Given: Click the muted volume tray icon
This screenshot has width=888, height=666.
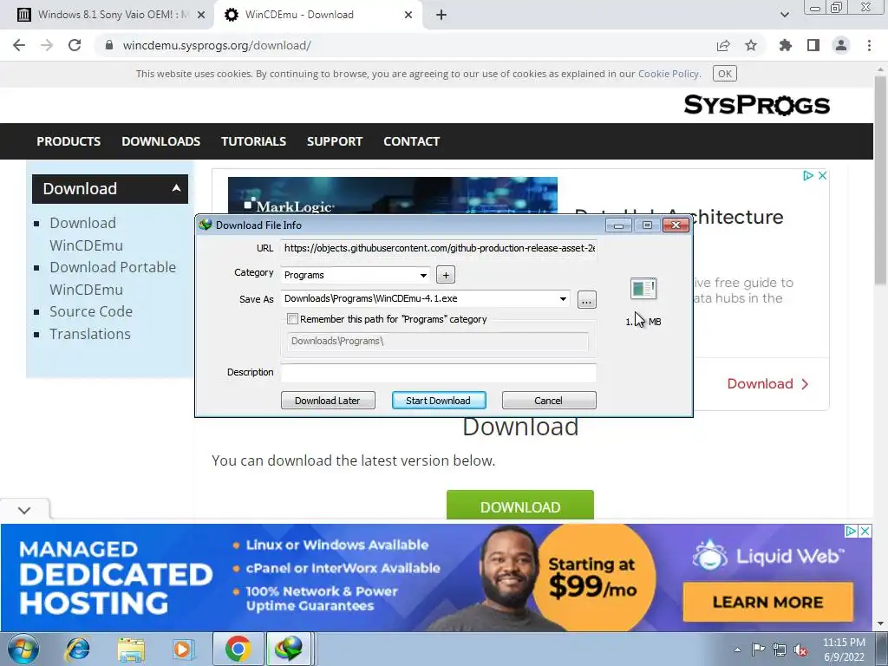Looking at the screenshot, I should pyautogui.click(x=800, y=650).
